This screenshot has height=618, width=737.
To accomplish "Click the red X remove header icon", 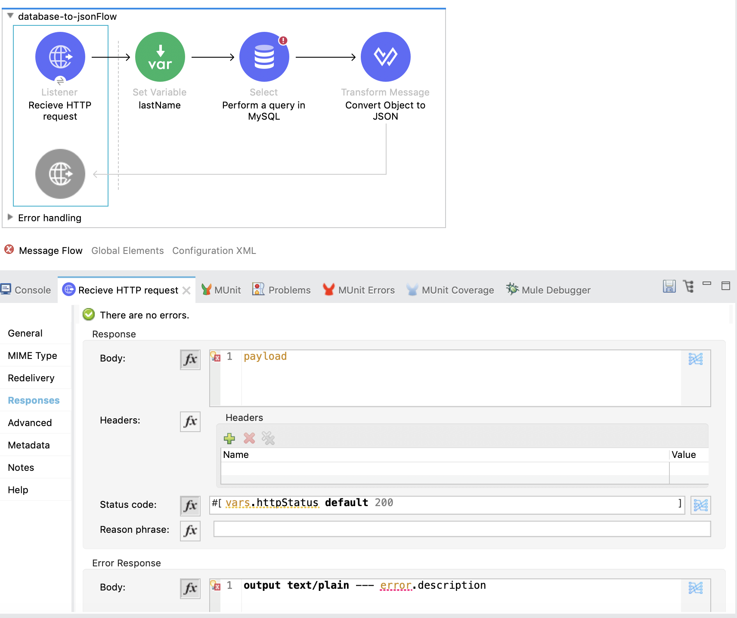I will click(x=249, y=439).
